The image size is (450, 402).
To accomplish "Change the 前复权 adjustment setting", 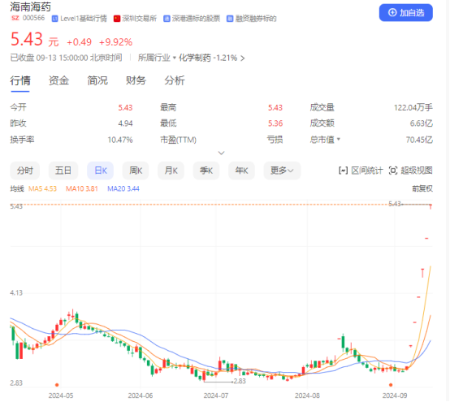I will (x=422, y=188).
